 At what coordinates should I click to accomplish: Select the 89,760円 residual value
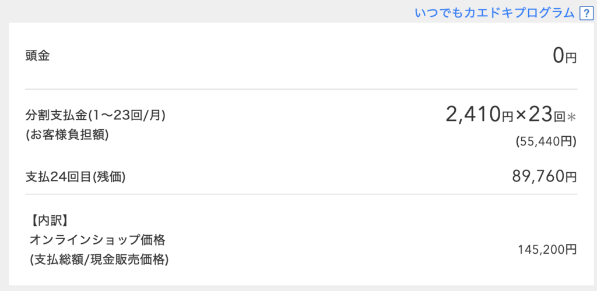coord(543,176)
